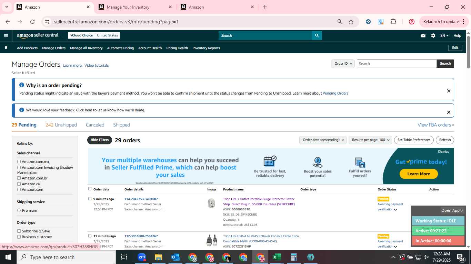
Task: Show hidden system tray icons
Action: [393, 257]
